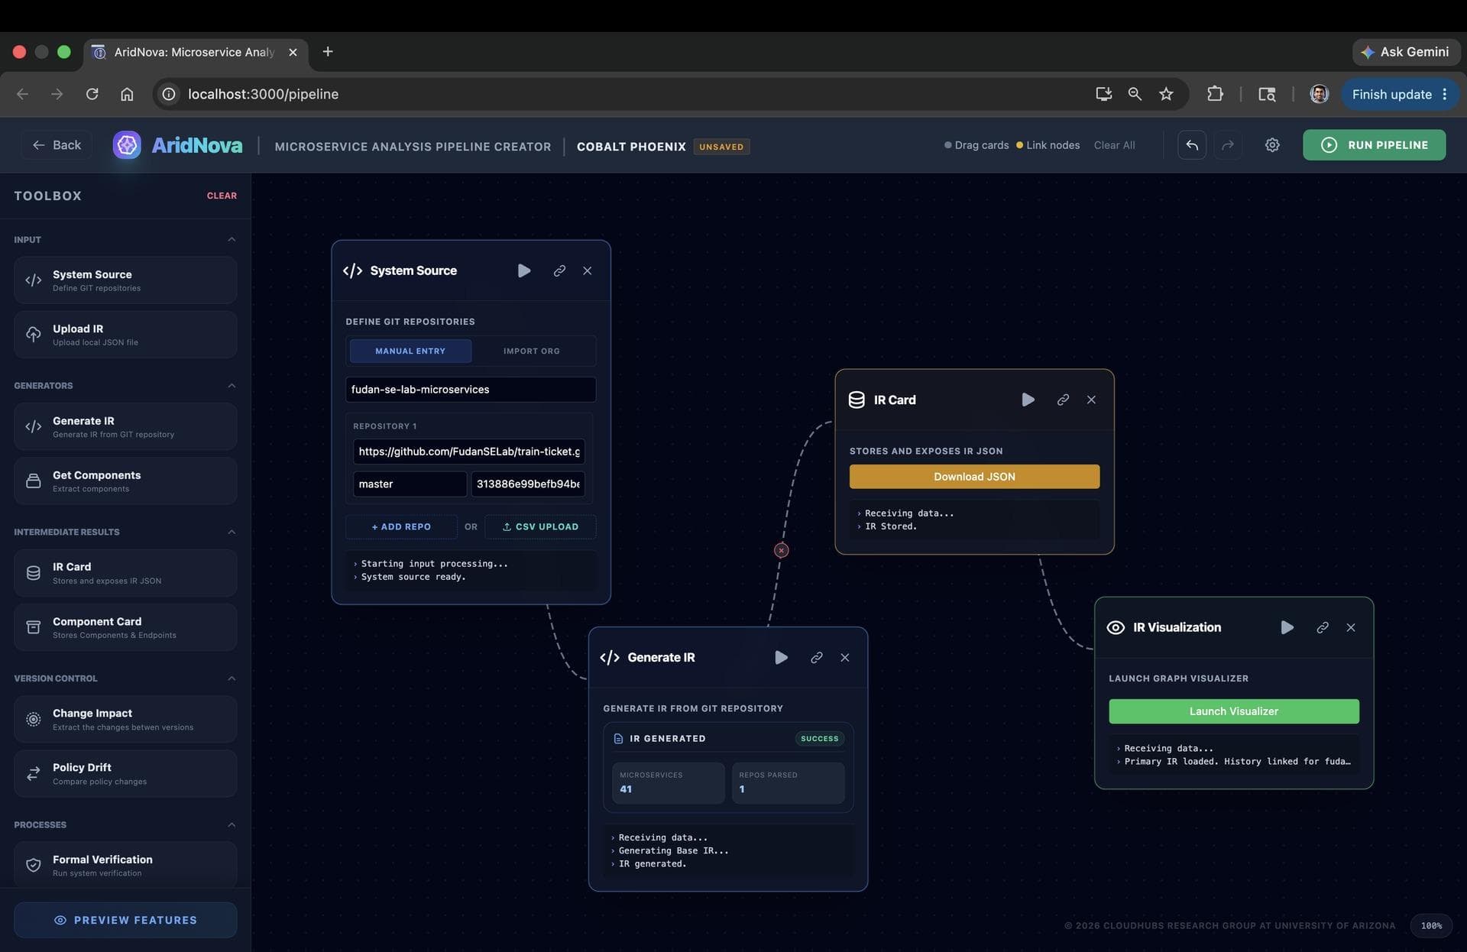Run the IR Card play icon
Screen dimensions: 1467x952
(x=1028, y=400)
